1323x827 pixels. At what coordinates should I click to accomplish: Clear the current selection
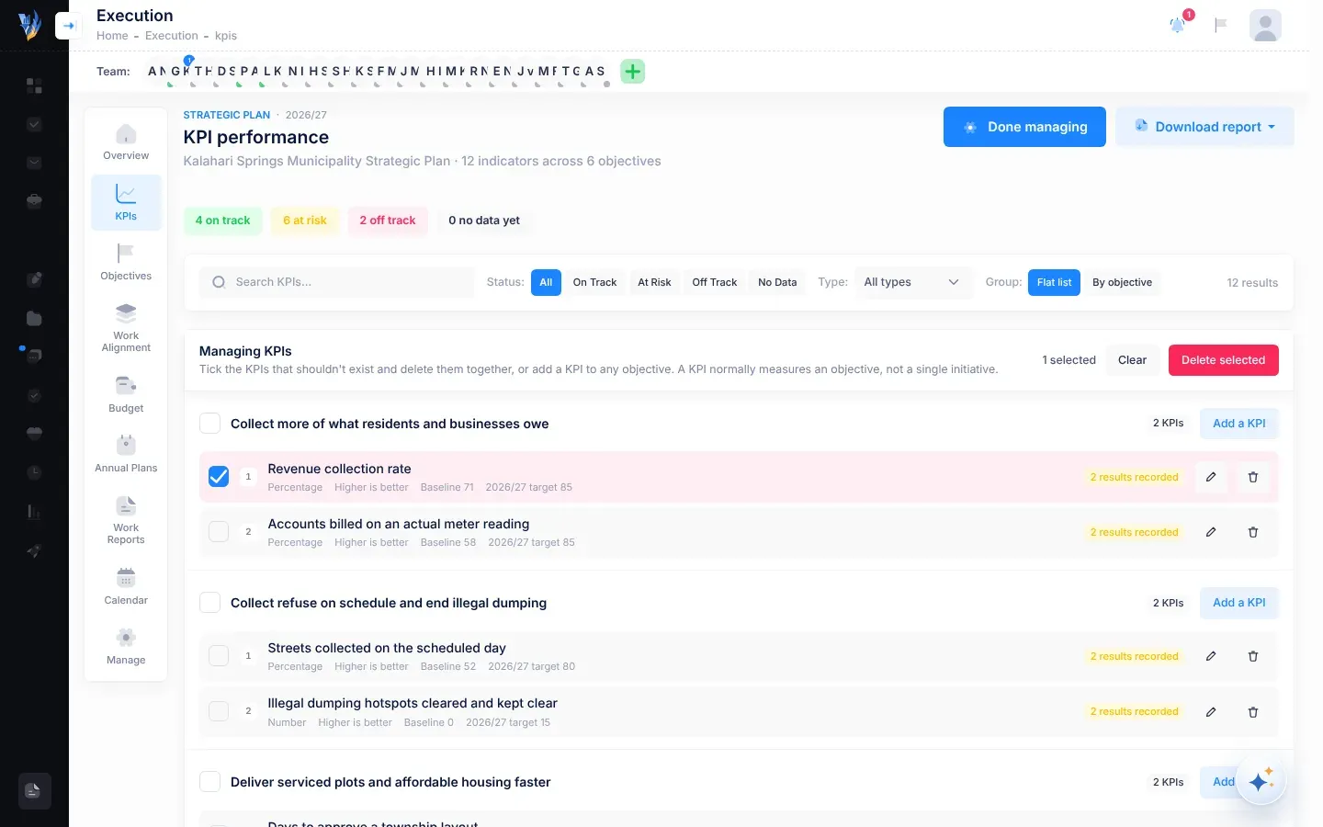click(1132, 360)
